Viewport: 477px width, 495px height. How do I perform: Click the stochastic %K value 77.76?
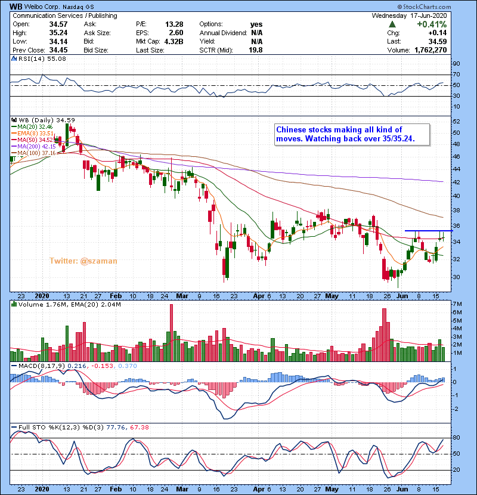(x=116, y=427)
